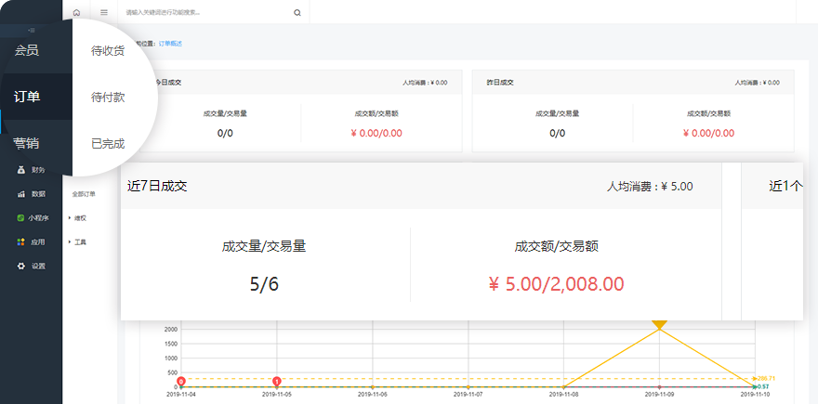Toggle the hamburger menu icon
The height and width of the screenshot is (404, 818).
click(x=103, y=13)
